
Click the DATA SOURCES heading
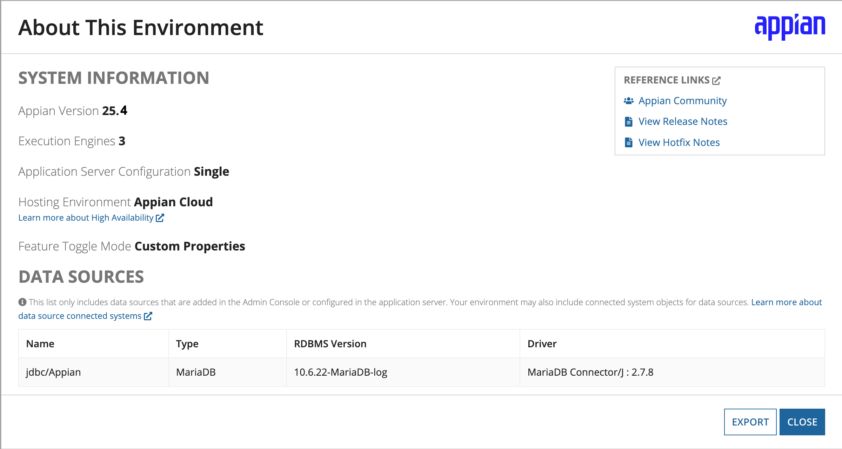point(81,277)
